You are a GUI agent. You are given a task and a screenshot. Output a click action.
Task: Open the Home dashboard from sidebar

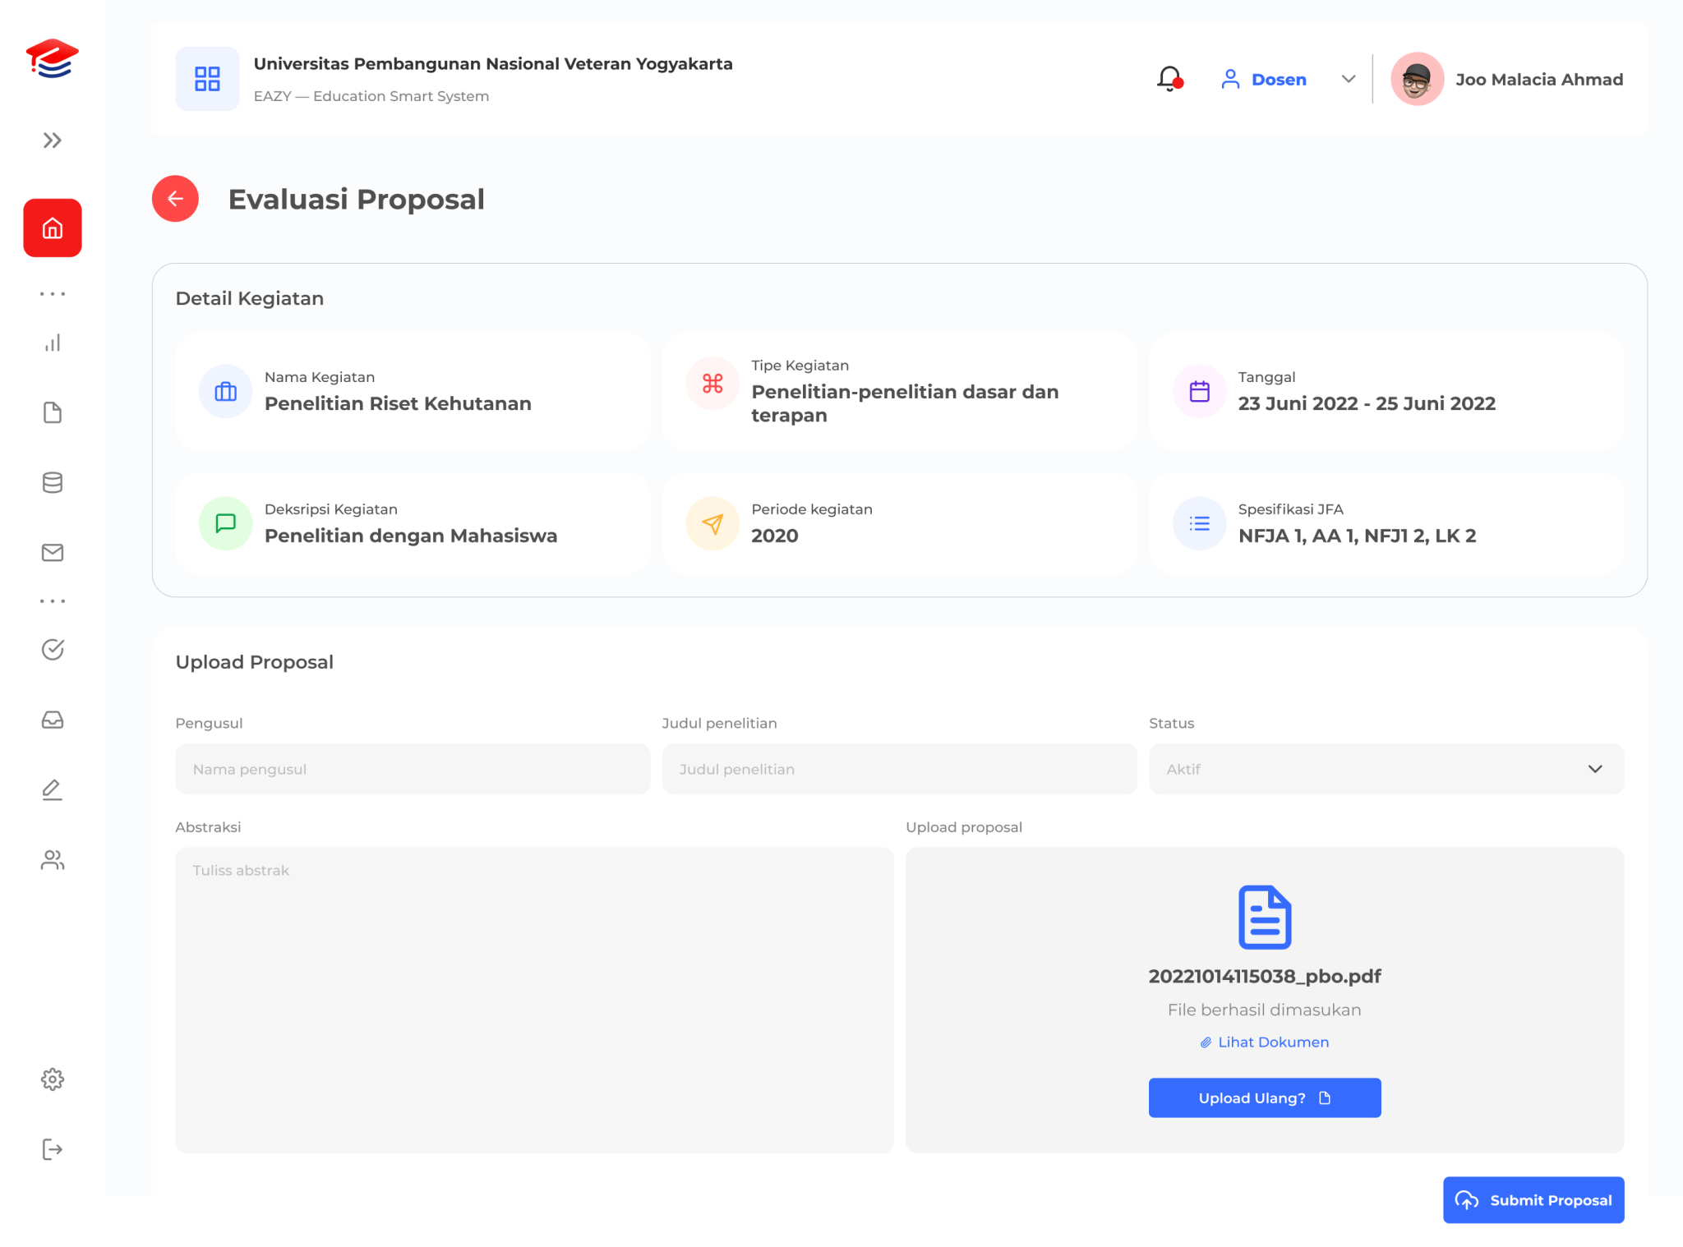pyautogui.click(x=52, y=228)
